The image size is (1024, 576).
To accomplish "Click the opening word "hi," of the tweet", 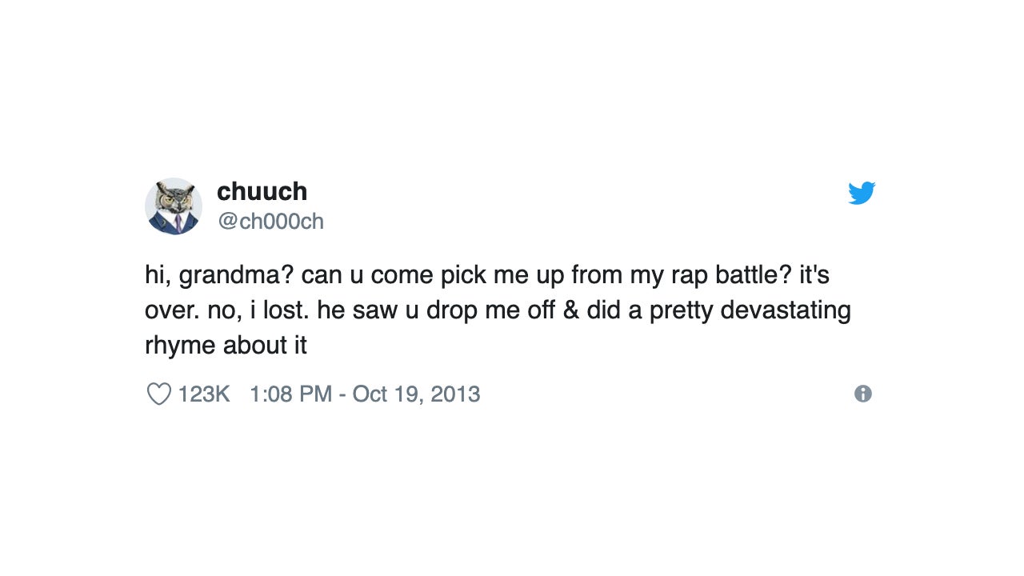I will 158,275.
